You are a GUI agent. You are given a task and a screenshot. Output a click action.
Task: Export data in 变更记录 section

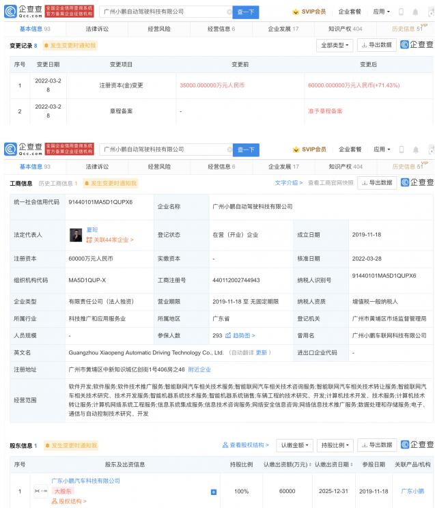(x=377, y=45)
